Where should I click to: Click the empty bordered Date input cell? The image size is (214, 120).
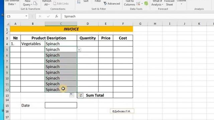[61, 105]
